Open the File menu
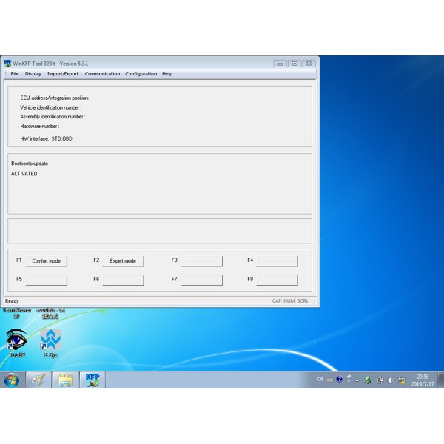 pos(15,73)
